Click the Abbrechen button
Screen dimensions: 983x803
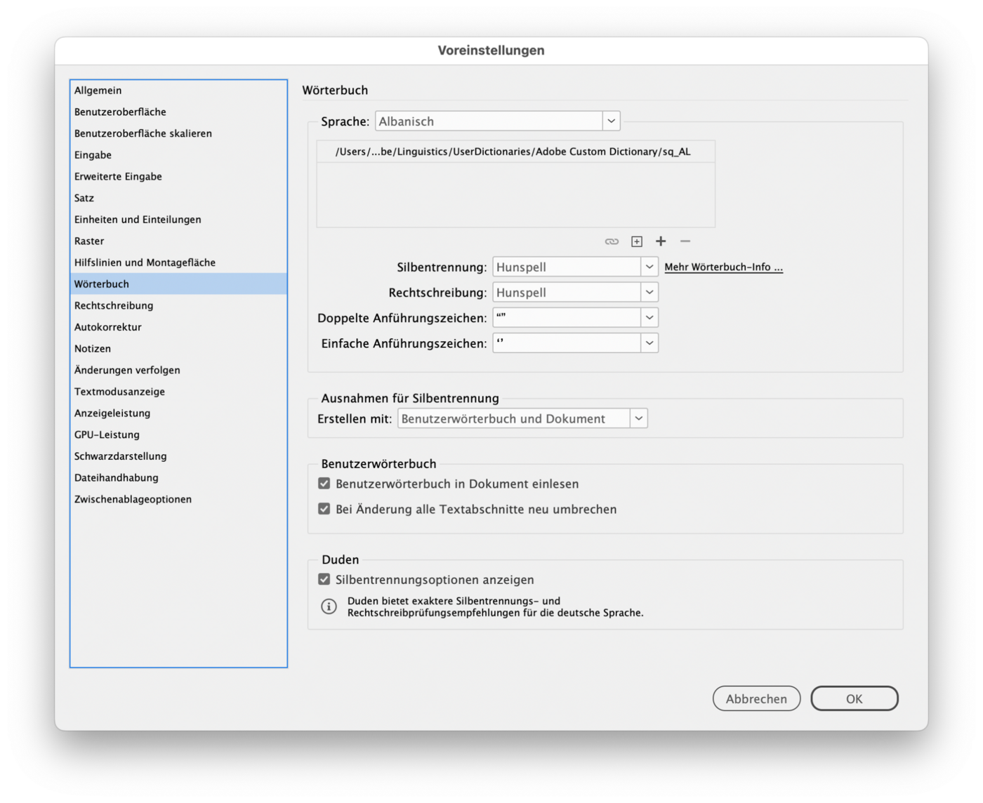click(x=756, y=698)
